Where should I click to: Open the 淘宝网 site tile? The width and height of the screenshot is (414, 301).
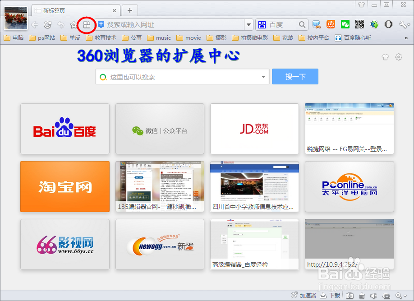click(64, 186)
